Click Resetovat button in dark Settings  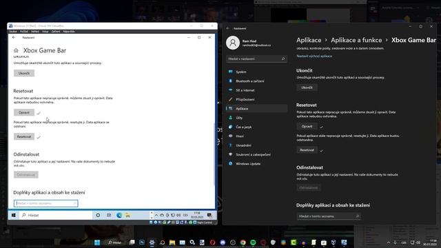coord(307,150)
